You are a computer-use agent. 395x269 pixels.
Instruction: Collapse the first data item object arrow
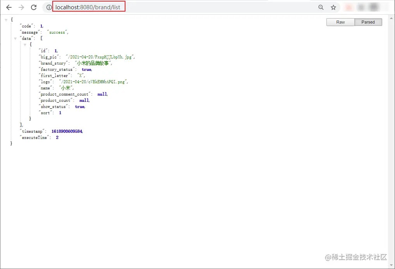pos(25,45)
